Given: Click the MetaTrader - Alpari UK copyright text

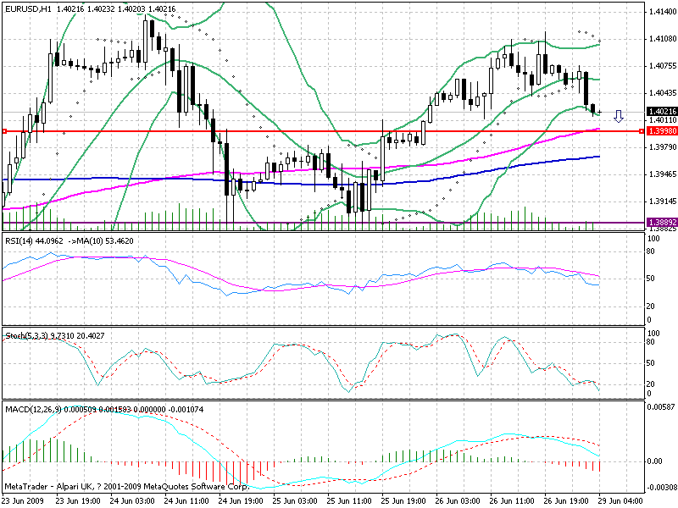Looking at the screenshot, I should pos(126,486).
